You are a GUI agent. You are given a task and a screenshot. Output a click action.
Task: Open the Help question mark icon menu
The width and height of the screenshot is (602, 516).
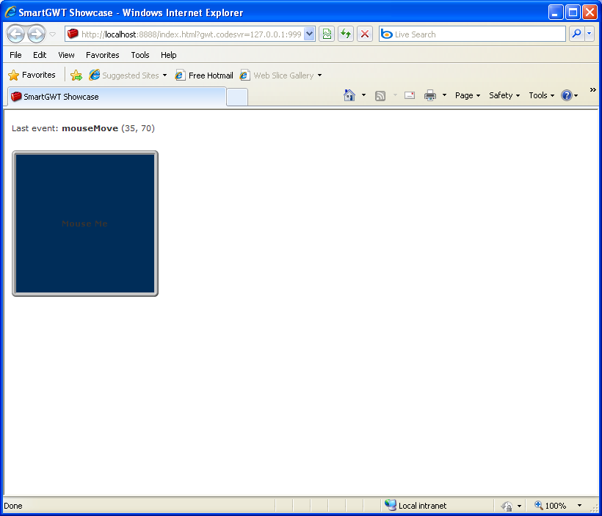pyautogui.click(x=570, y=95)
